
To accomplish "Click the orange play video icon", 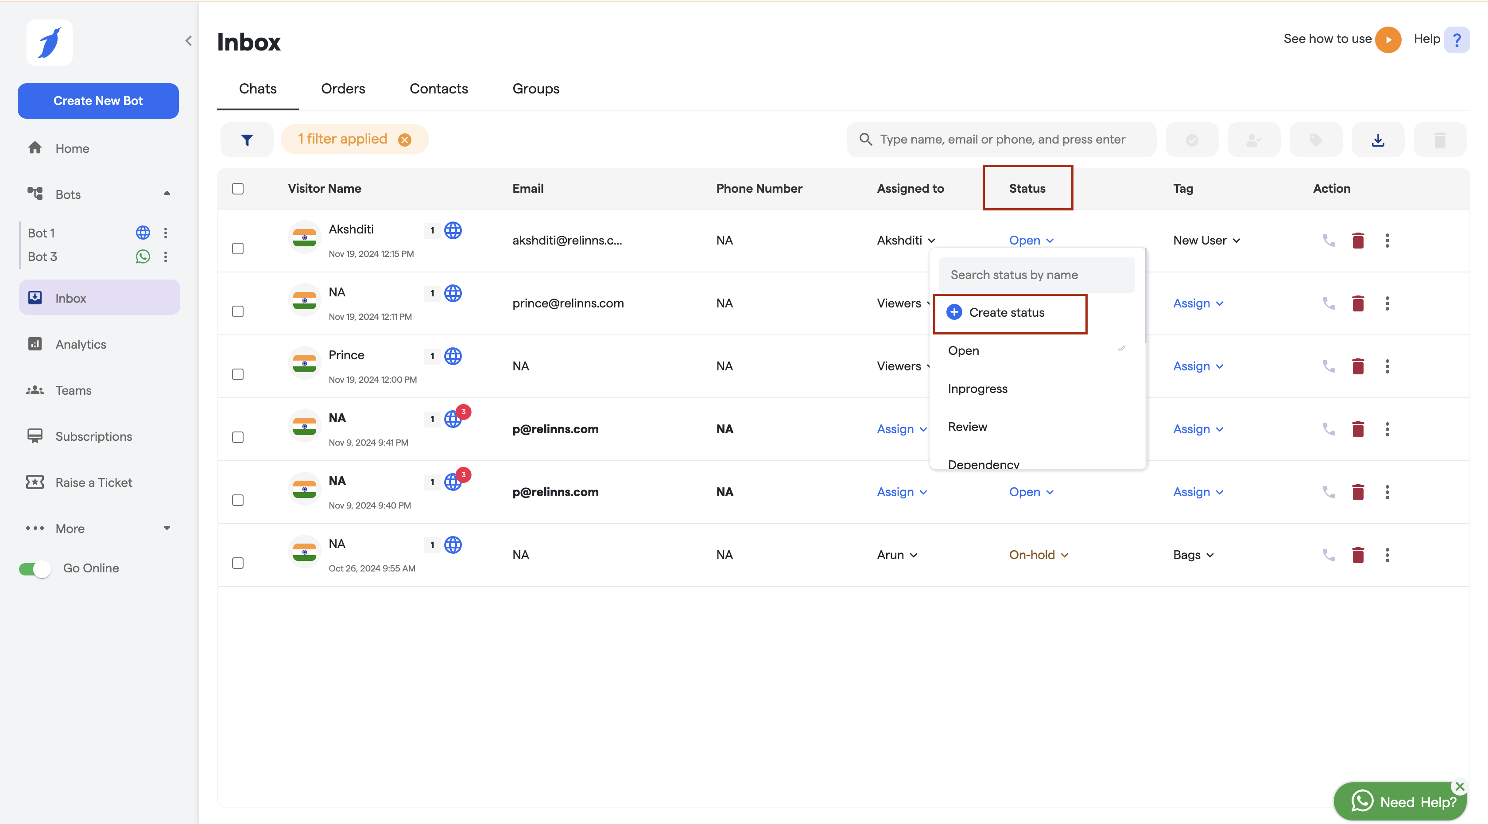I will pyautogui.click(x=1387, y=39).
